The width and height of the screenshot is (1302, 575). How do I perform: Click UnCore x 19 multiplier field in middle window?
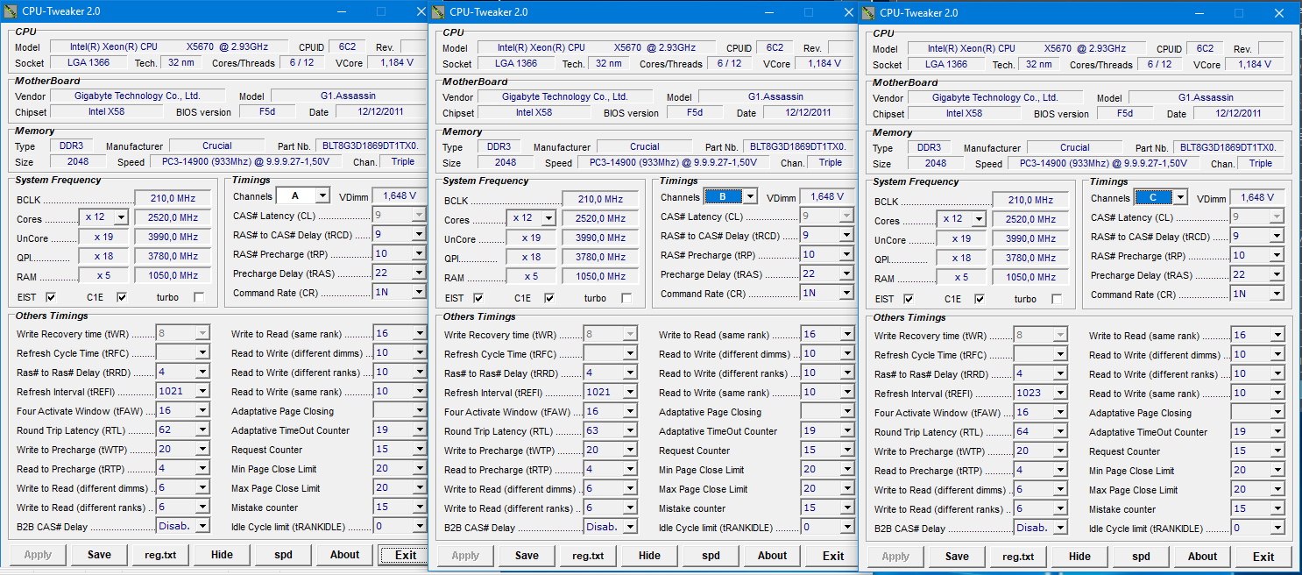(531, 239)
